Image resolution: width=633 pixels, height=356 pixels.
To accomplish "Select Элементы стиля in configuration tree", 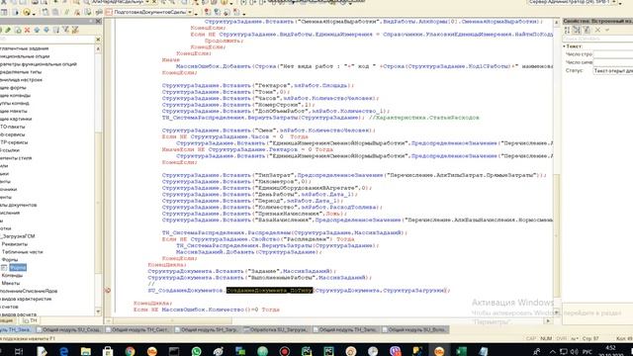I will point(16,158).
